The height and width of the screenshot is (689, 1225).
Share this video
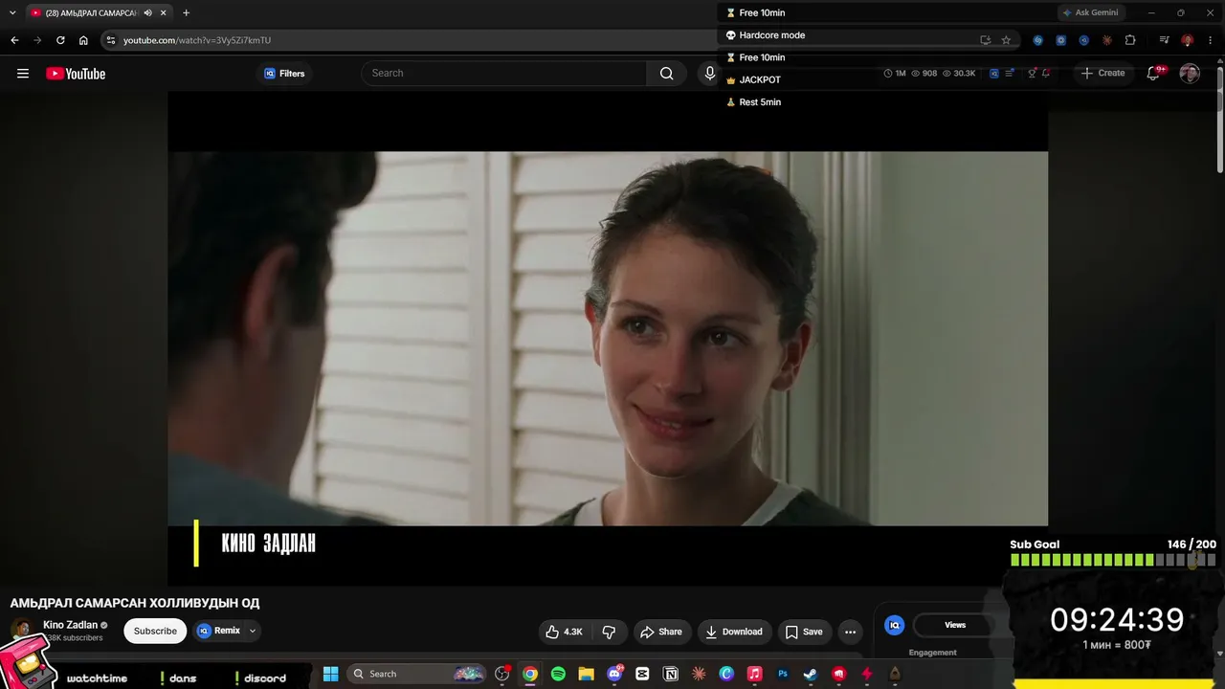click(x=661, y=632)
